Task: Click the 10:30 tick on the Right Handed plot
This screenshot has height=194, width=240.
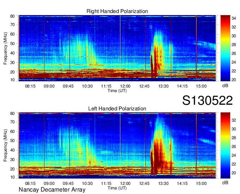Action: 87,86
